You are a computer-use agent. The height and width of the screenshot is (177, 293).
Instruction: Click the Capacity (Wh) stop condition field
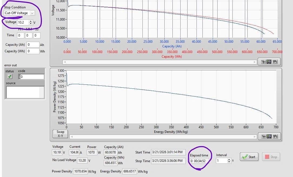tap(33, 51)
